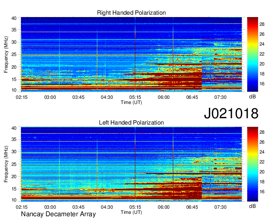Click the color scale bar of Left Handed plot

(x=252, y=164)
